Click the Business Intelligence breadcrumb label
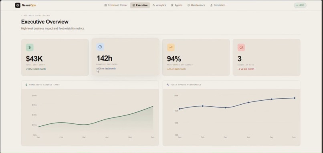Screen dimensions: 323x153 click(36, 16)
